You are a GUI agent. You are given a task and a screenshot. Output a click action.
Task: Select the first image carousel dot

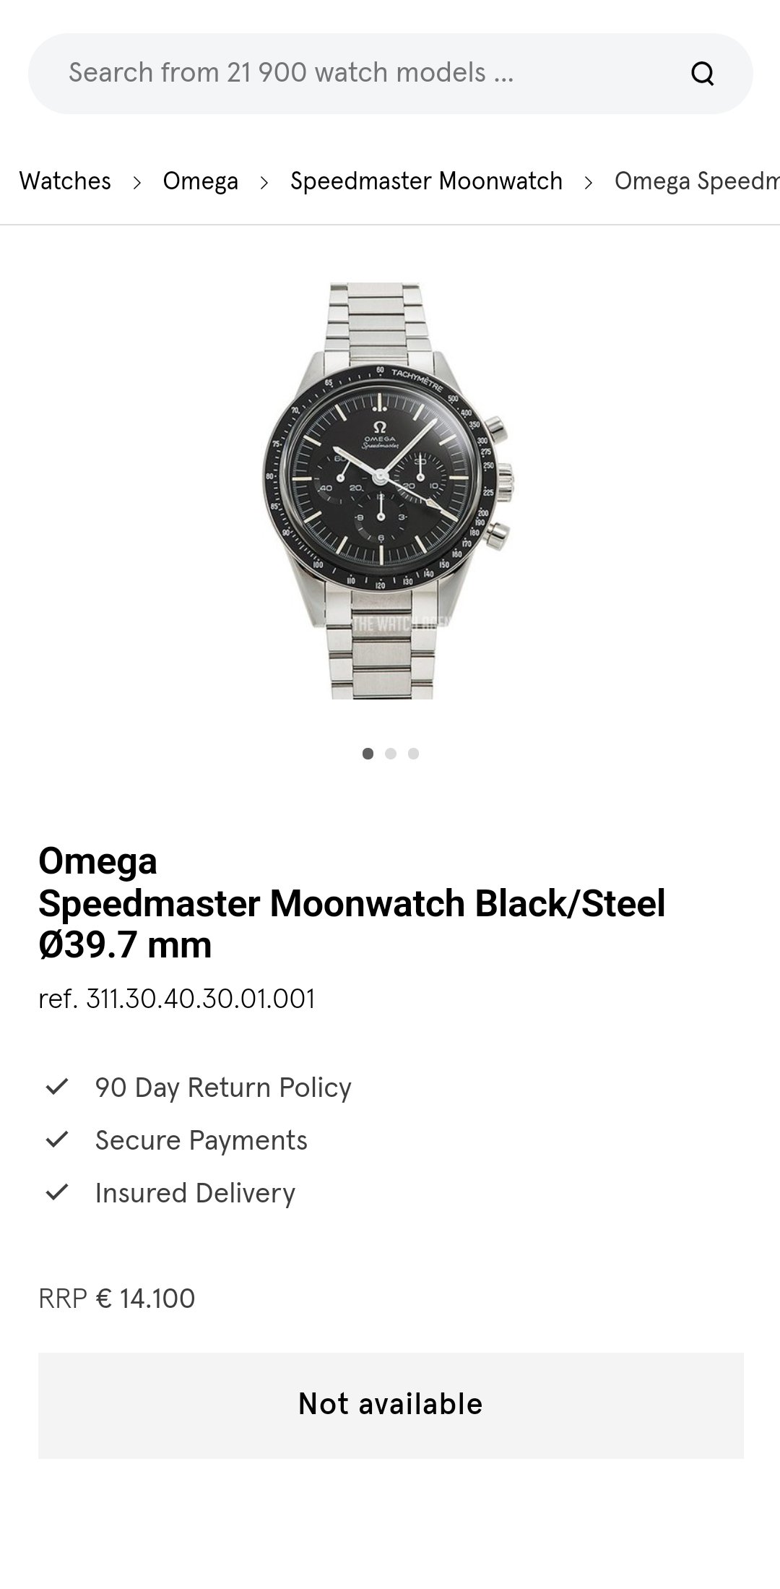coord(368,754)
